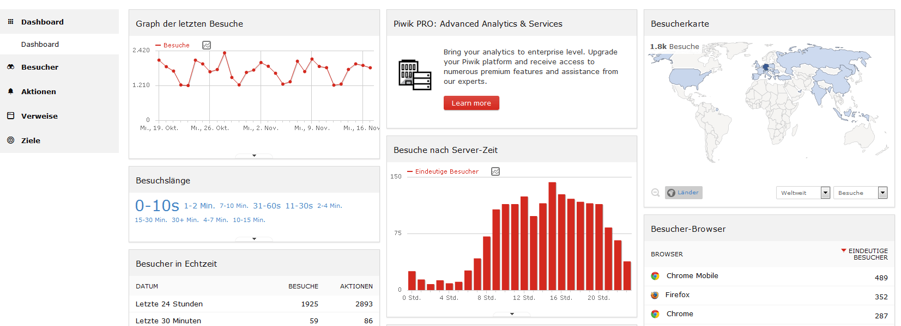
Task: Click the peak data point near 2.420
Action: (225, 53)
